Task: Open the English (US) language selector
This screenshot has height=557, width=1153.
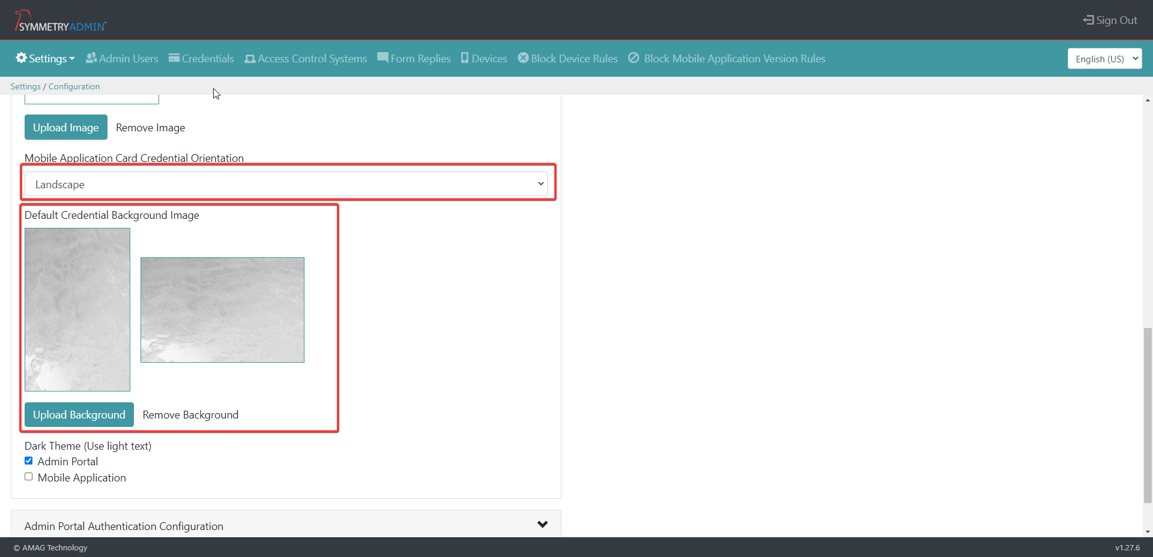Action: click(x=1105, y=58)
